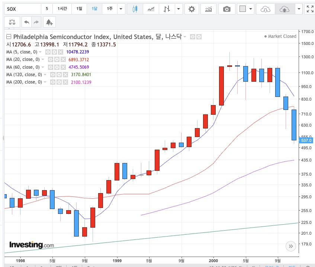Open indicators bar-chart icon
The width and height of the screenshot is (315, 267).
208,9
